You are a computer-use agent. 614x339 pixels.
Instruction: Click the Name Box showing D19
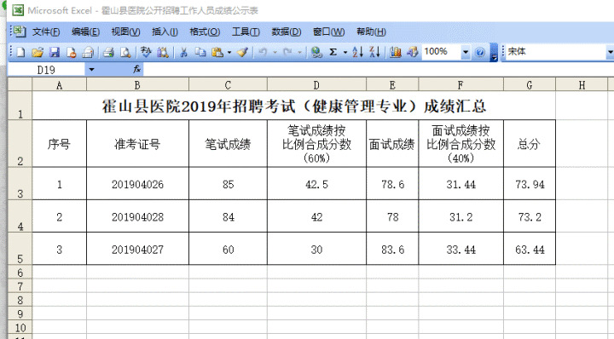pos(46,70)
